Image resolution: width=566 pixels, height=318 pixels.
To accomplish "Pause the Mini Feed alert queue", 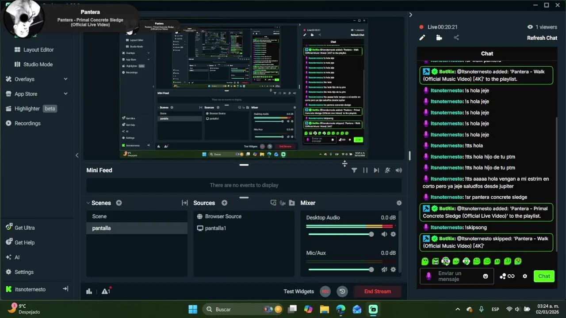I will pos(365,170).
